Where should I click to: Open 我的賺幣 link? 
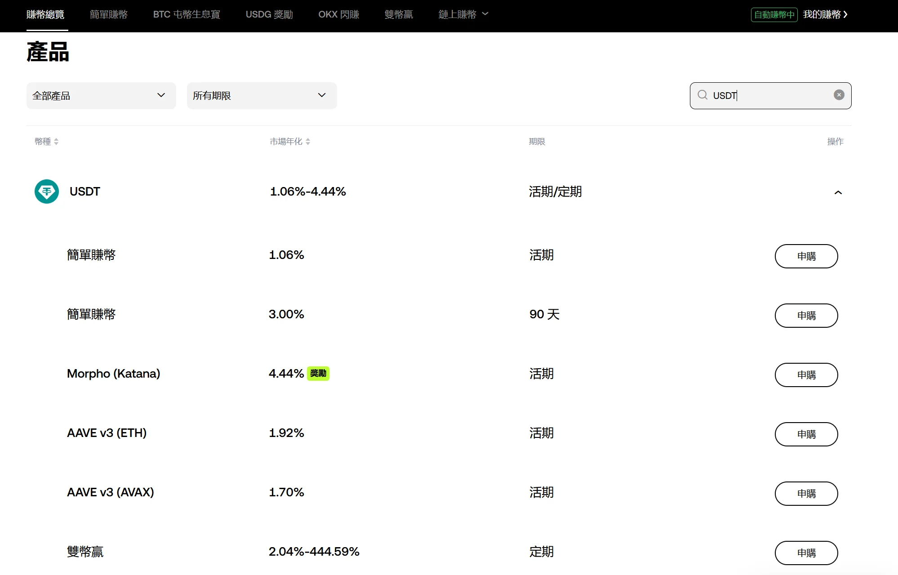tap(825, 14)
